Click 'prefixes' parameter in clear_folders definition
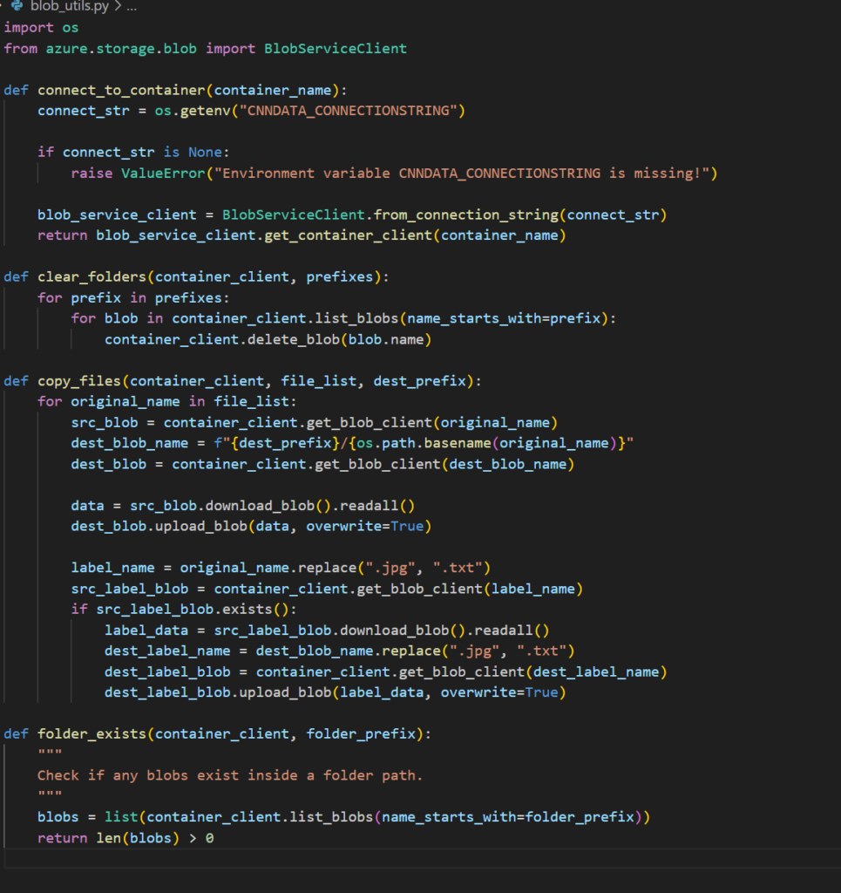 340,276
